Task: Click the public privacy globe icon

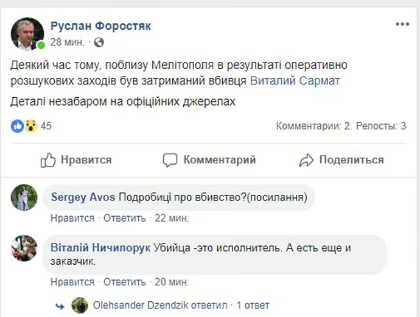Action: 99,43
